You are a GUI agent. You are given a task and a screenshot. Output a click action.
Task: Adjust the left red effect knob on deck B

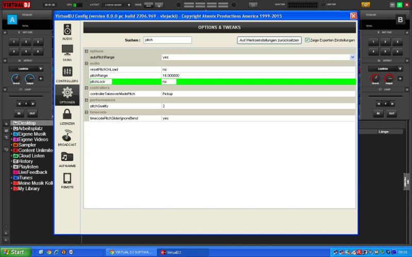click(375, 78)
